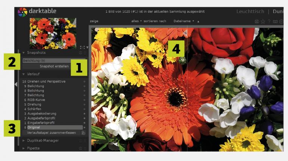Click the S marker on the snapshot split line
The height and width of the screenshot is (161, 288).
tap(186, 33)
